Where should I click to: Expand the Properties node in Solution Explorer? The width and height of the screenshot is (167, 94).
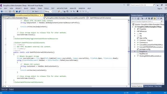[135, 29]
